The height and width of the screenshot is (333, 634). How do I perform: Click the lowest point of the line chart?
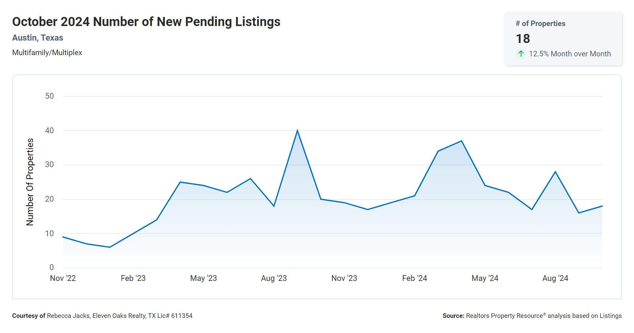click(109, 247)
